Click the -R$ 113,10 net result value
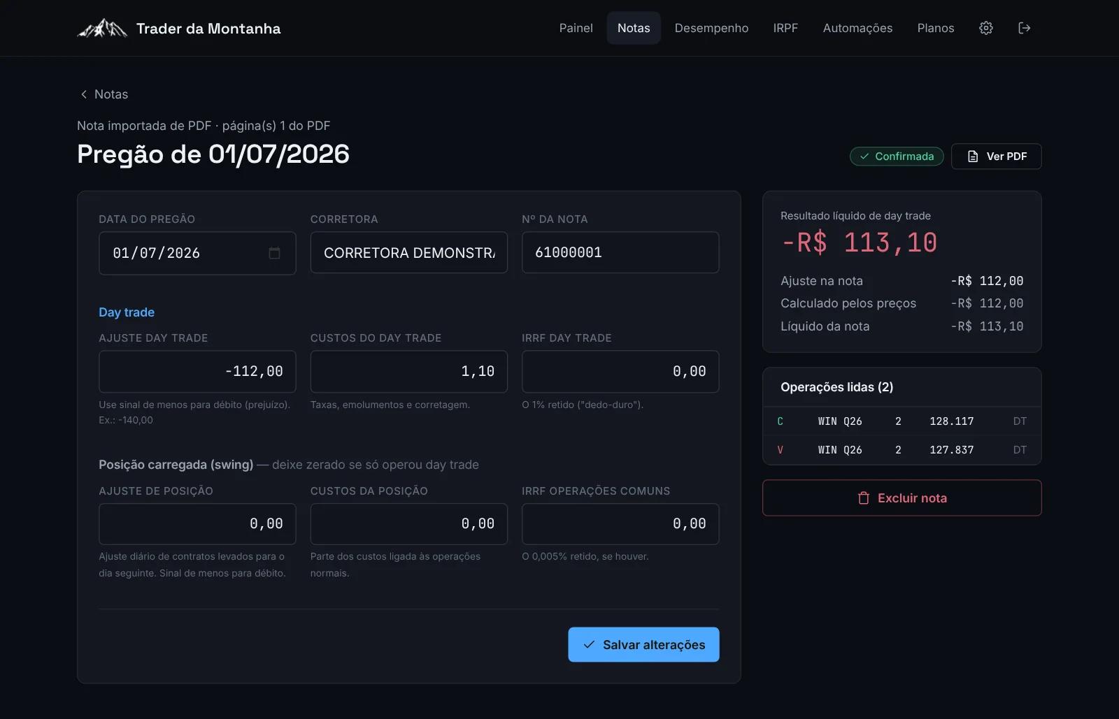The width and height of the screenshot is (1119, 719). (x=859, y=242)
